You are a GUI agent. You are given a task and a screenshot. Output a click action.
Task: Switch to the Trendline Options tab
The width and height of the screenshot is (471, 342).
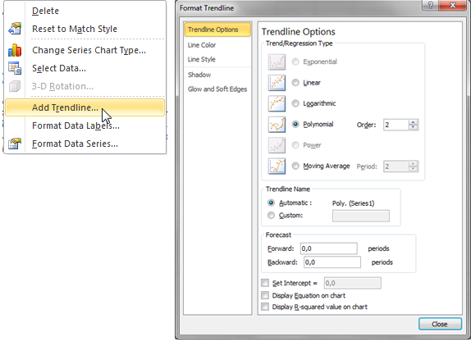[217, 30]
